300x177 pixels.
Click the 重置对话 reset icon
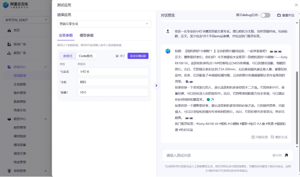click(x=279, y=15)
